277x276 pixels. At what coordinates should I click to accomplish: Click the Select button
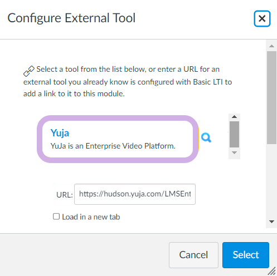(246, 255)
